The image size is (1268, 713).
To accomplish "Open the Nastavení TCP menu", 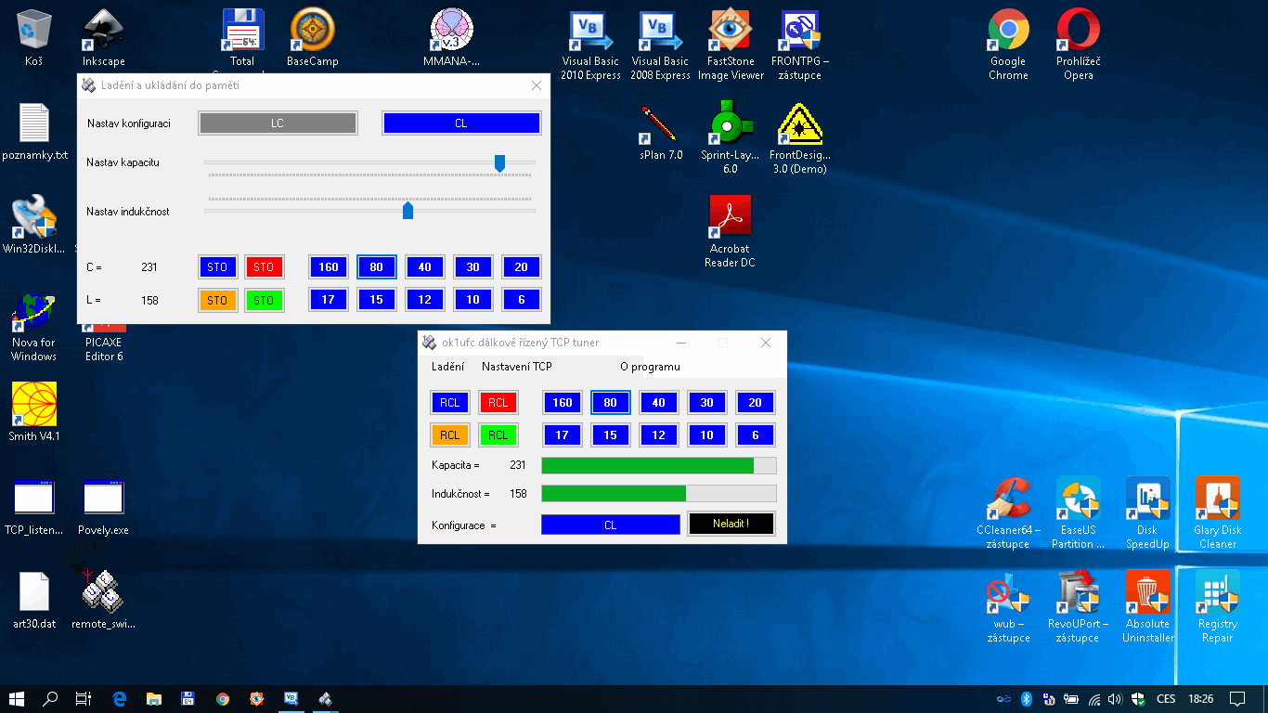I will (516, 367).
